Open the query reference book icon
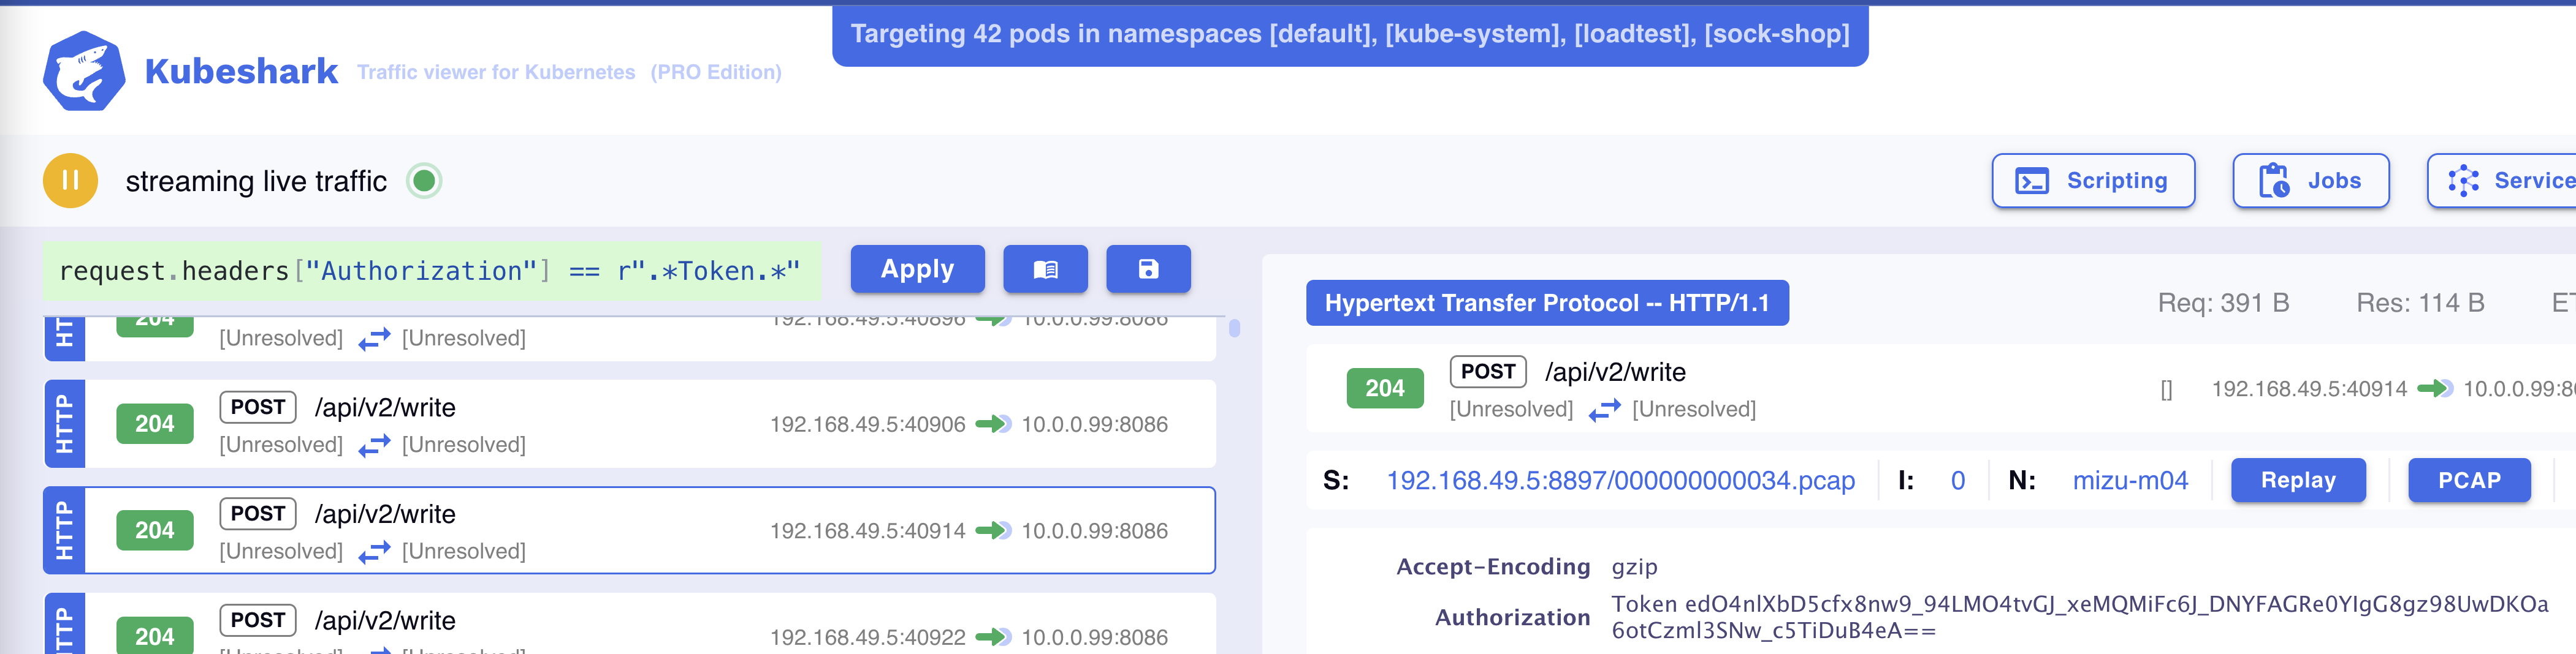The width and height of the screenshot is (2576, 654). pos(1046,269)
